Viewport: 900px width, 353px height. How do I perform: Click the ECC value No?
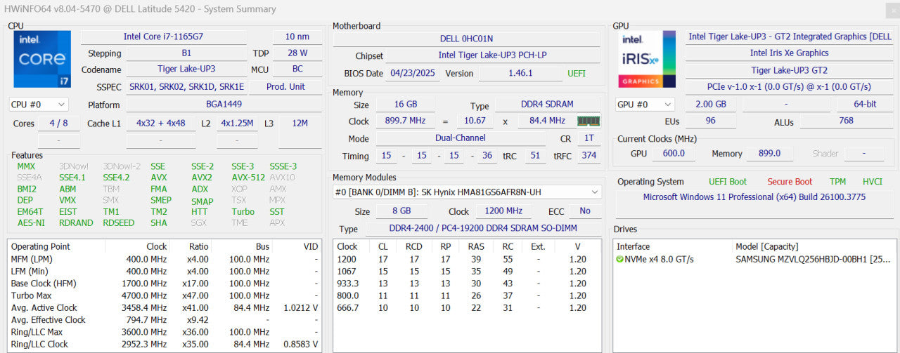pos(585,211)
